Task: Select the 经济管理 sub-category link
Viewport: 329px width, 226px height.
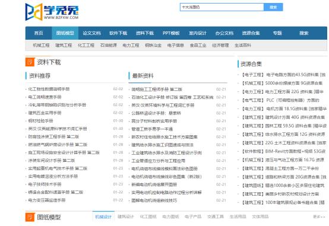Action: click(220, 45)
